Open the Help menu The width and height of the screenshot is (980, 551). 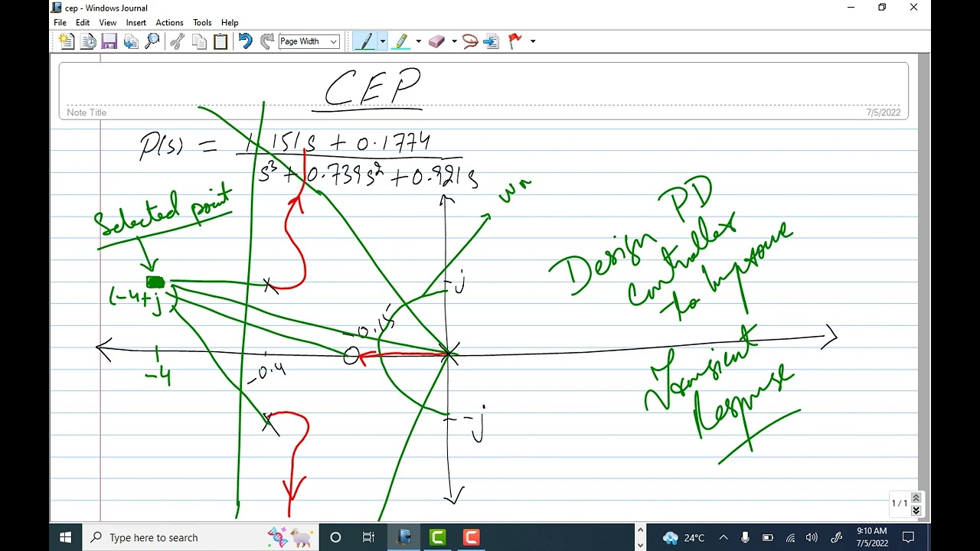click(230, 23)
